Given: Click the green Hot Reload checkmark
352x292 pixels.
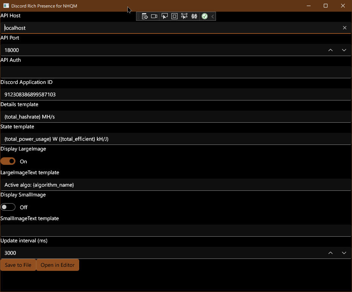Looking at the screenshot, I should pos(205,16).
